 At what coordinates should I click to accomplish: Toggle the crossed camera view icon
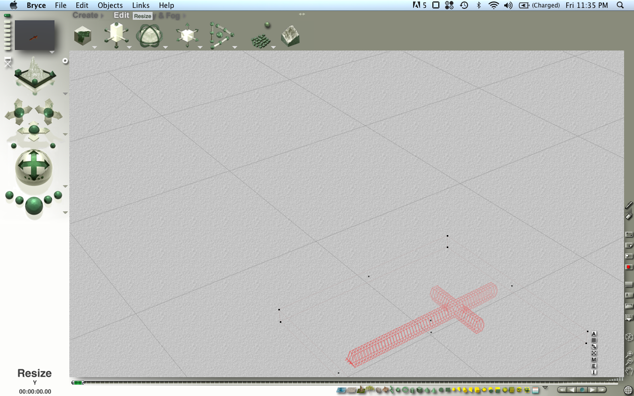coord(7,62)
